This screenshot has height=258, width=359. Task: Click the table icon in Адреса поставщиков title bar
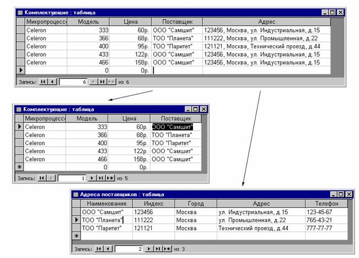76,195
